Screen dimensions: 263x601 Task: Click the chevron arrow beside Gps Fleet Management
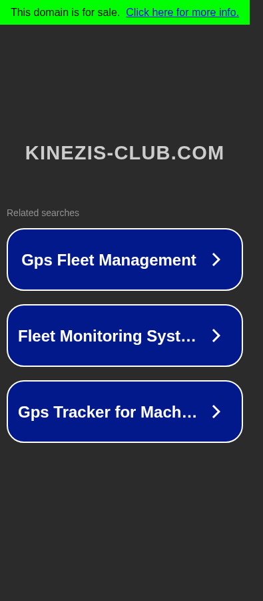pos(216,260)
